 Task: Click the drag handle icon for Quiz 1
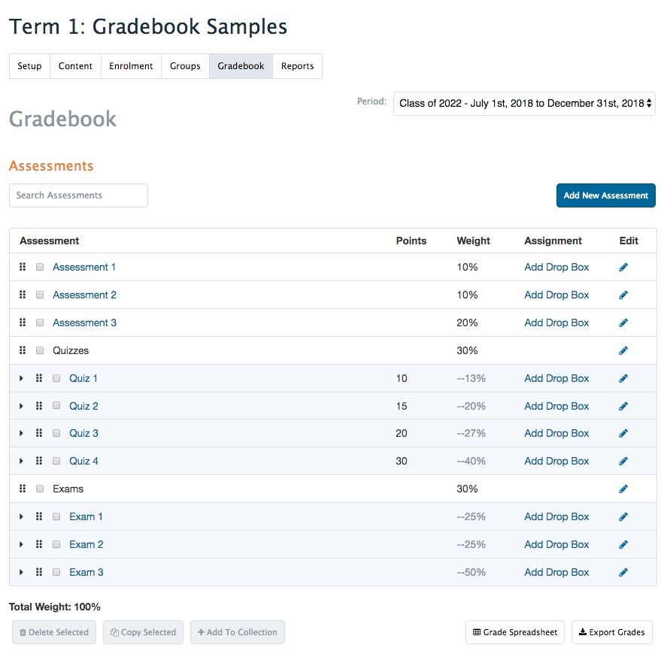39,378
